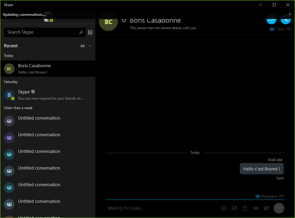Open your profile avatar status menu
Image resolution: width=295 pixels, height=218 pixels.
48,18
